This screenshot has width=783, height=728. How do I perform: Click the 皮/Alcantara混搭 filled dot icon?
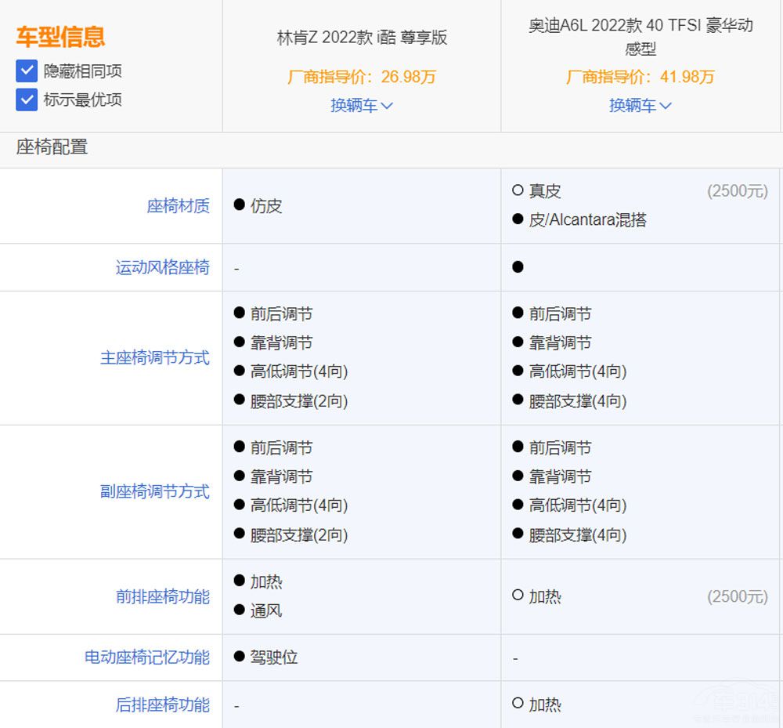pyautogui.click(x=518, y=219)
